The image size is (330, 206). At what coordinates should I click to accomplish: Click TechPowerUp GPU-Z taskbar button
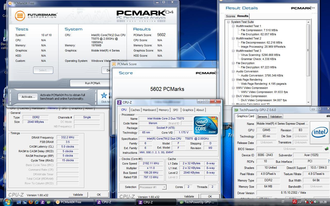[197, 202]
